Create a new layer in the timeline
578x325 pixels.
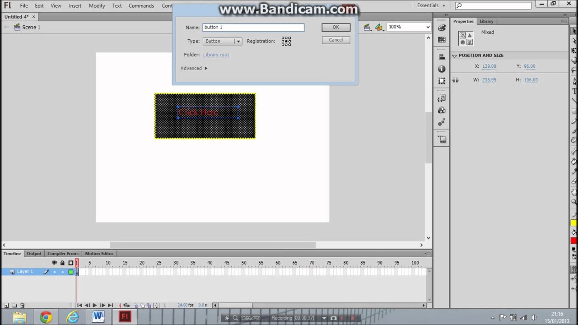[x=6, y=306]
